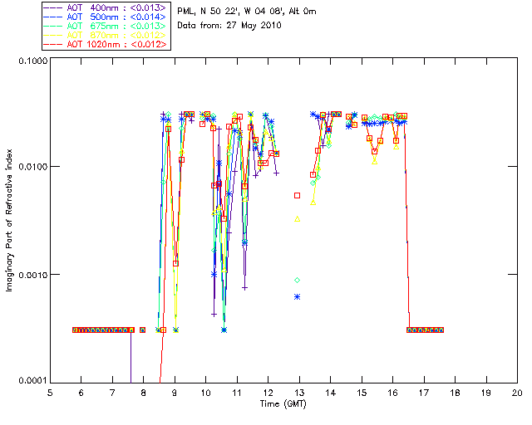532x425 pixels.
Task: Click the 0.0100 y-axis label
Action: pos(32,167)
